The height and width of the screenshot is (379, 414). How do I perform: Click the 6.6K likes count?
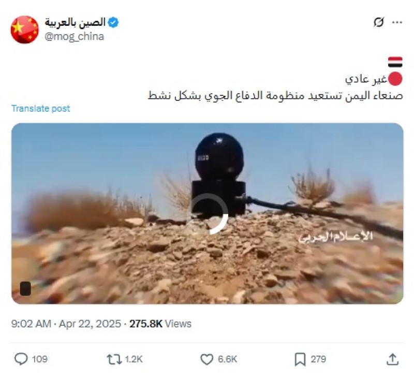[227, 359]
